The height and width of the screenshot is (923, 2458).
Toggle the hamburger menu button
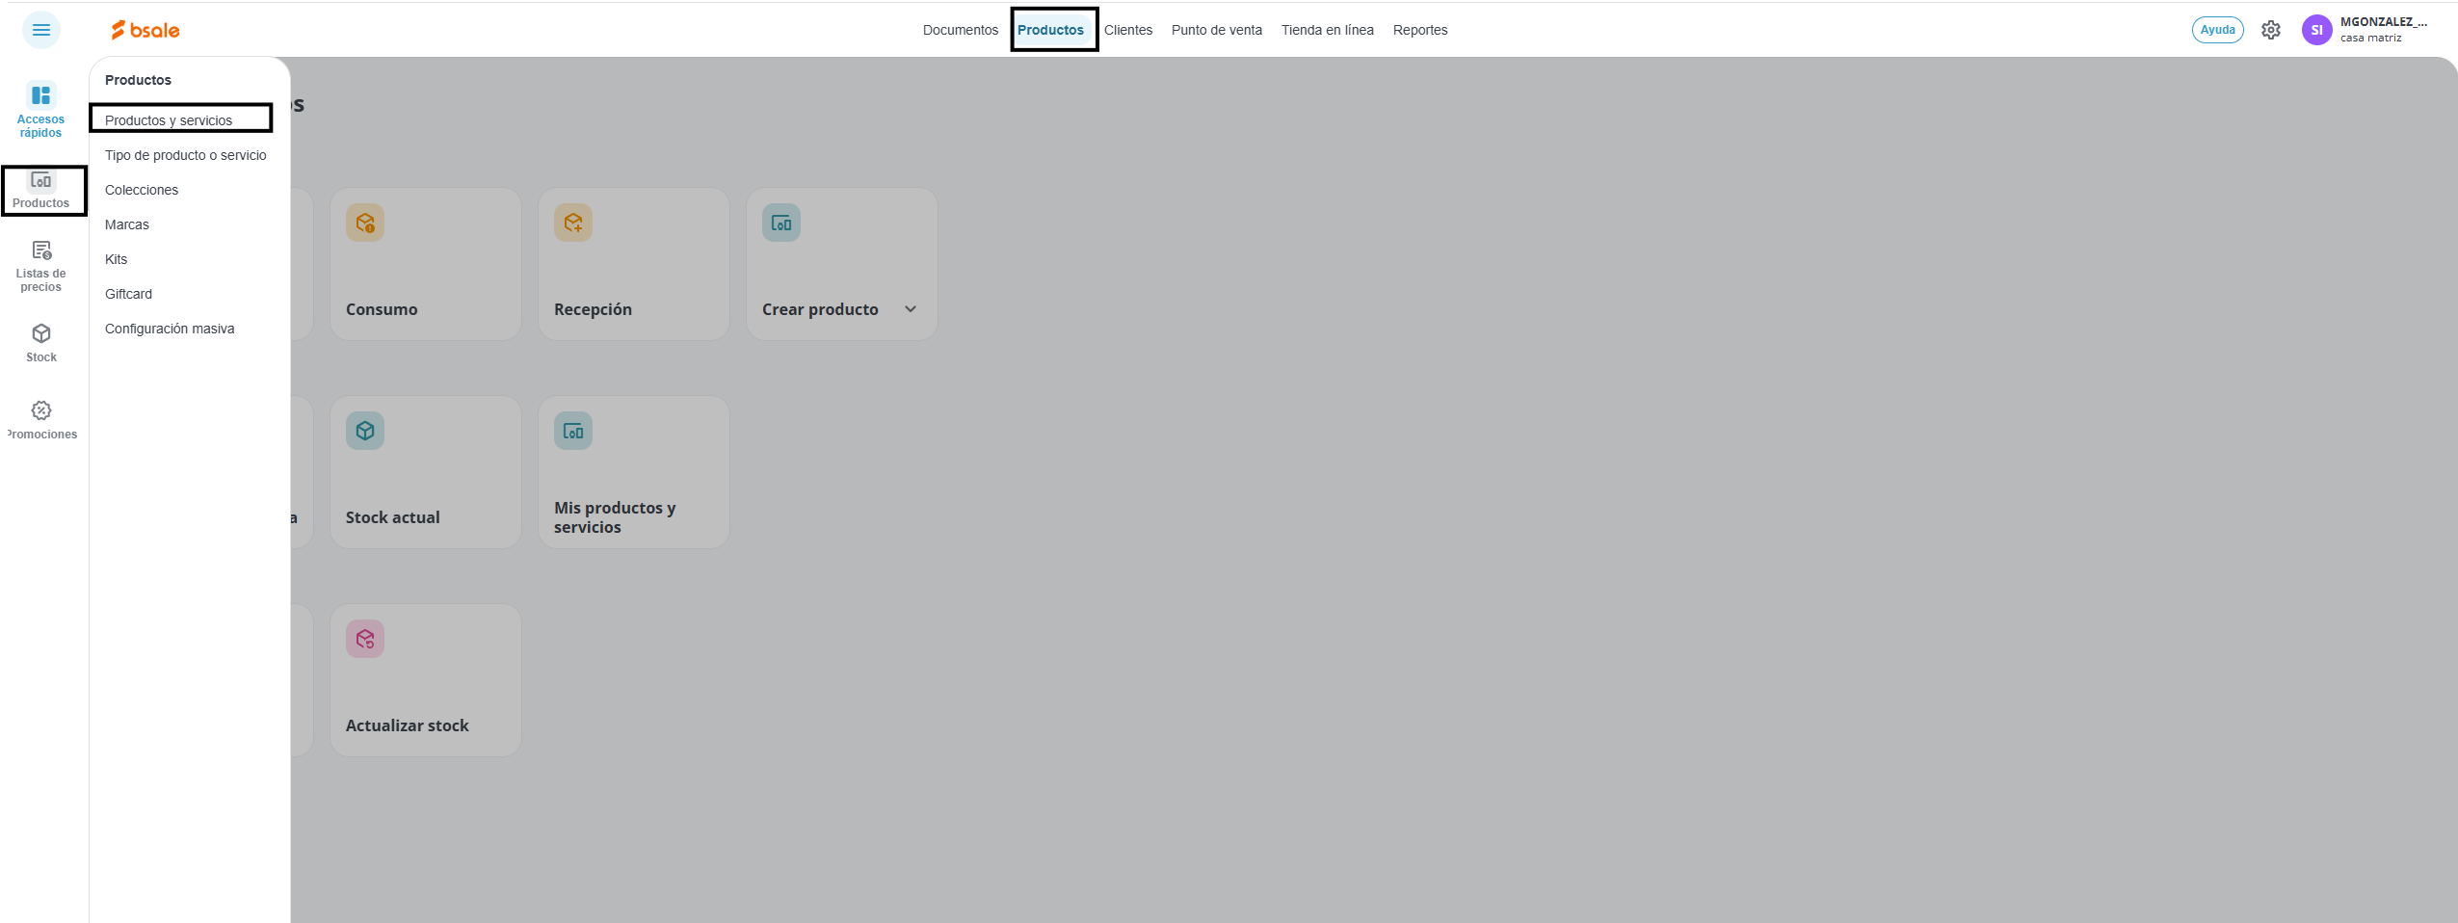pos(40,30)
